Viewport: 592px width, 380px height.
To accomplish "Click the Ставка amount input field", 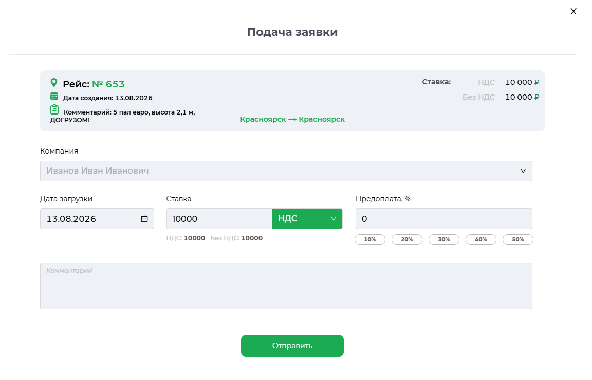I will (219, 219).
